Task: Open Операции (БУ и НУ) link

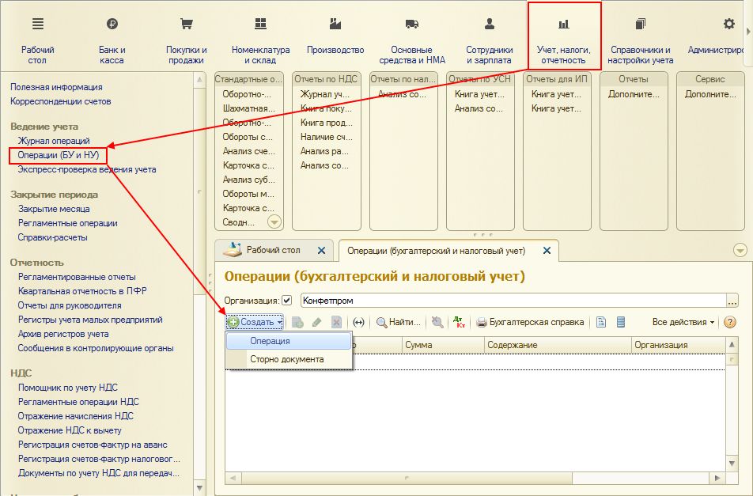Action: click(x=58, y=155)
